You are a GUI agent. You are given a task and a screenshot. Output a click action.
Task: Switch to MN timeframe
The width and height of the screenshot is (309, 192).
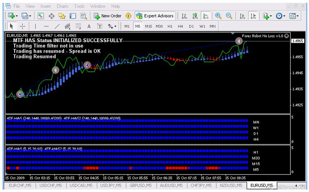(x=212, y=26)
